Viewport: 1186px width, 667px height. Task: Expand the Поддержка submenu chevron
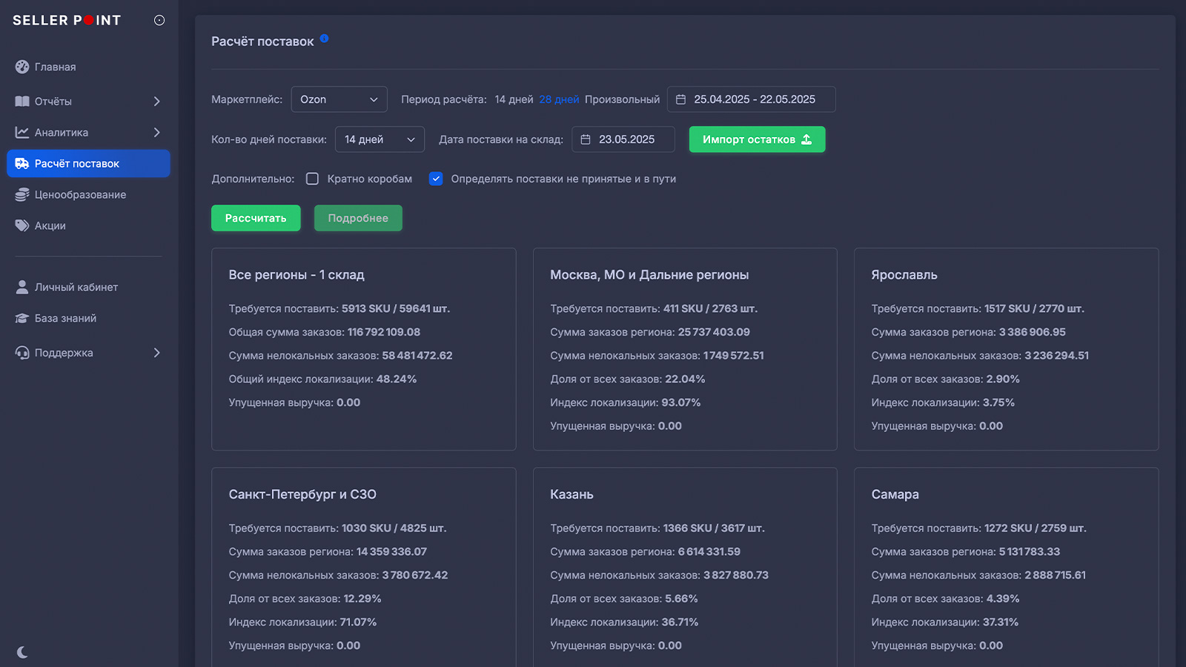(x=157, y=353)
